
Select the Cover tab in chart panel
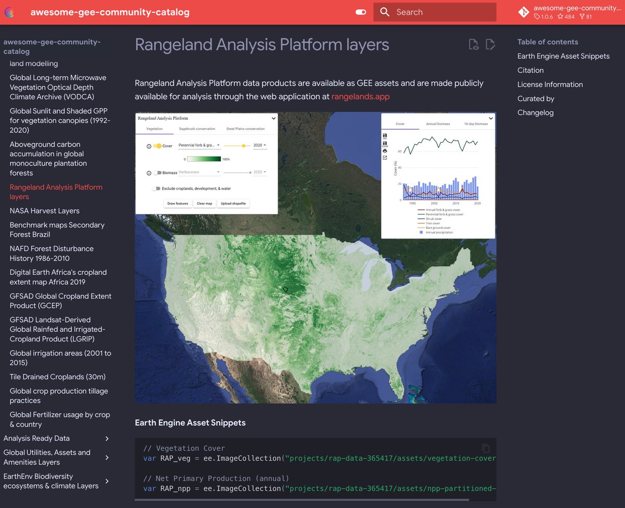400,124
